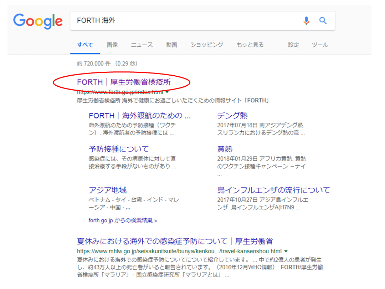Viewport: 385px width, 289px height.
Task: Click the microphone voice search icon
Action: pyautogui.click(x=306, y=21)
